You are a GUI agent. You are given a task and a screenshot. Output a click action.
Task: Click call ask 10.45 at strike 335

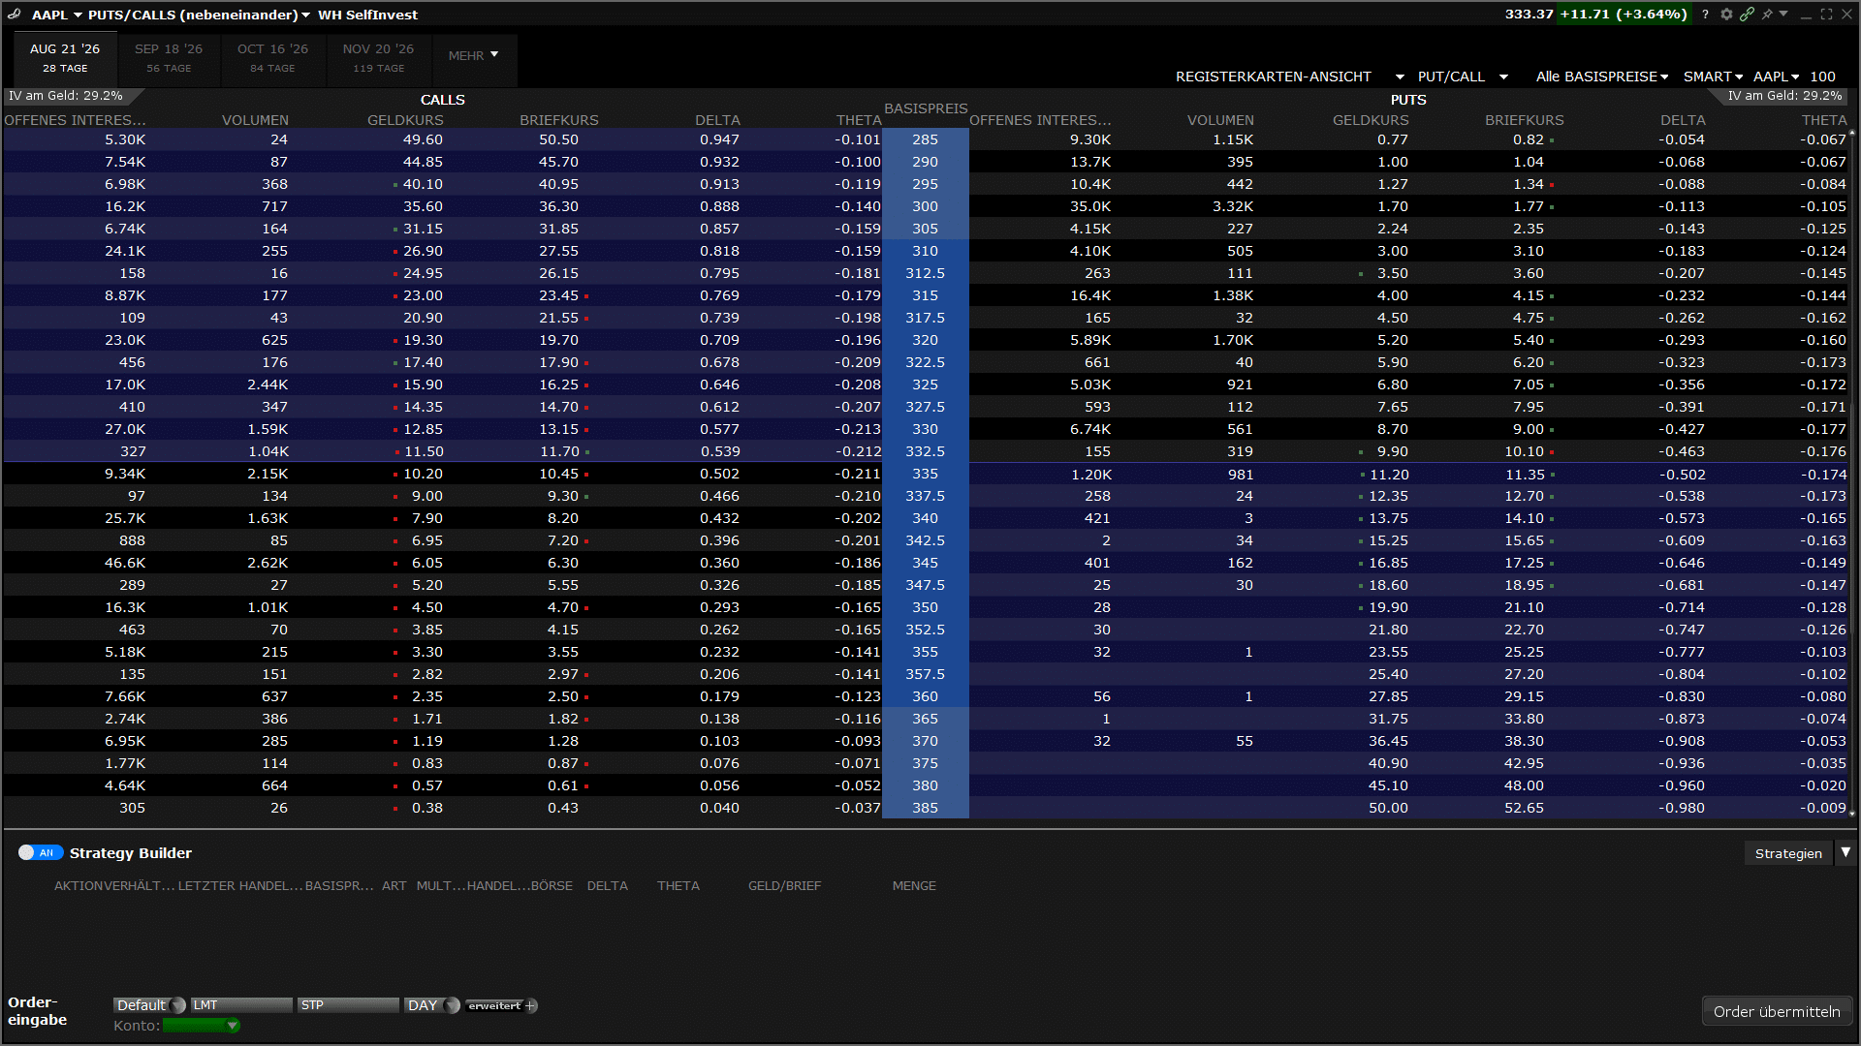[x=558, y=474]
